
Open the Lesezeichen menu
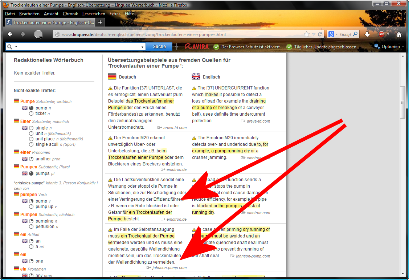94,14
